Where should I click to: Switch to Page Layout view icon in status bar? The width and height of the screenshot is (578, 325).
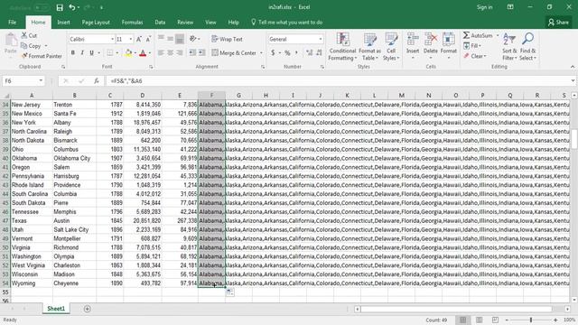tap(479, 320)
